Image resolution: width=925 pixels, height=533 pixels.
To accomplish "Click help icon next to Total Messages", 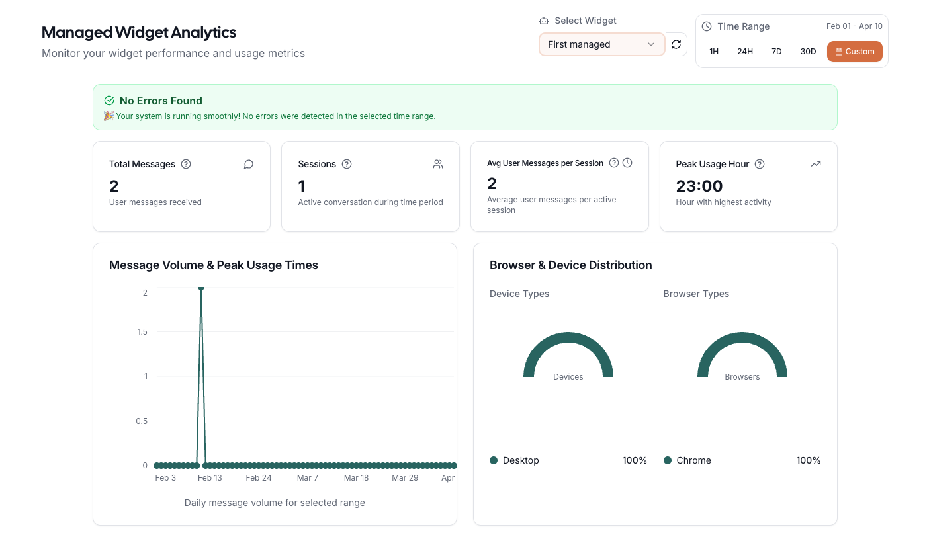I will (x=186, y=164).
